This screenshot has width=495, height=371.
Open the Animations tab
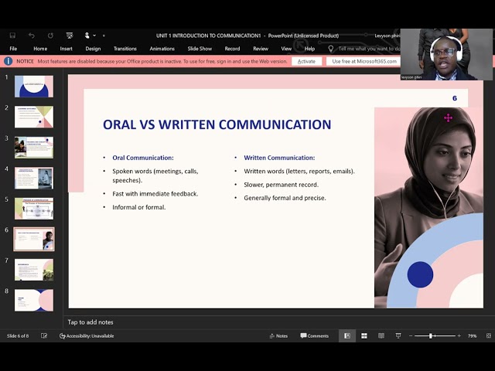162,49
